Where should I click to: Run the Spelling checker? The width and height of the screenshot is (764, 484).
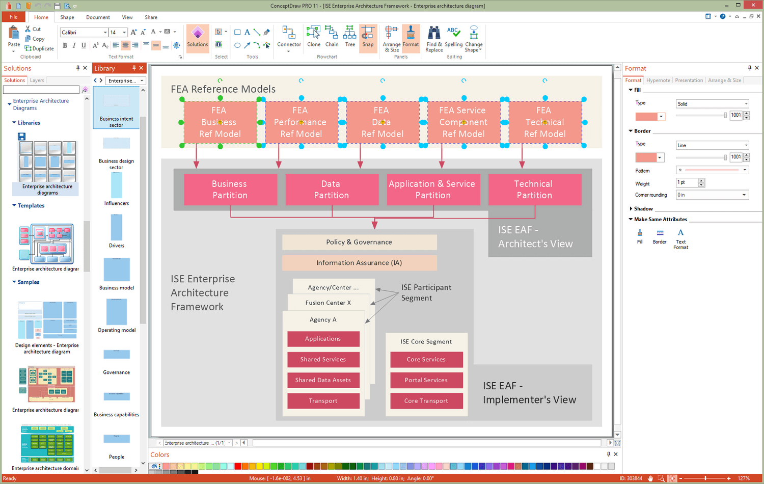point(453,37)
